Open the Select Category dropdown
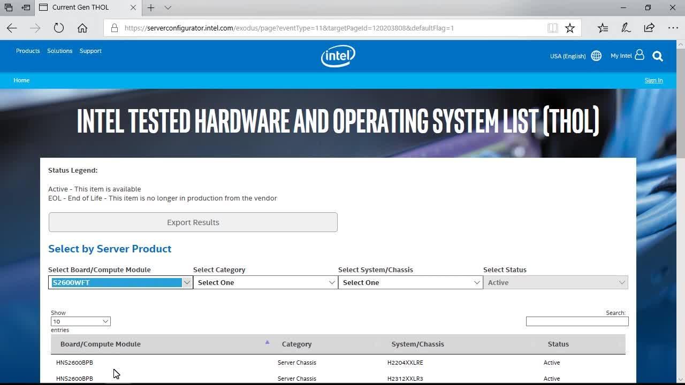The height and width of the screenshot is (385, 685). 265,282
